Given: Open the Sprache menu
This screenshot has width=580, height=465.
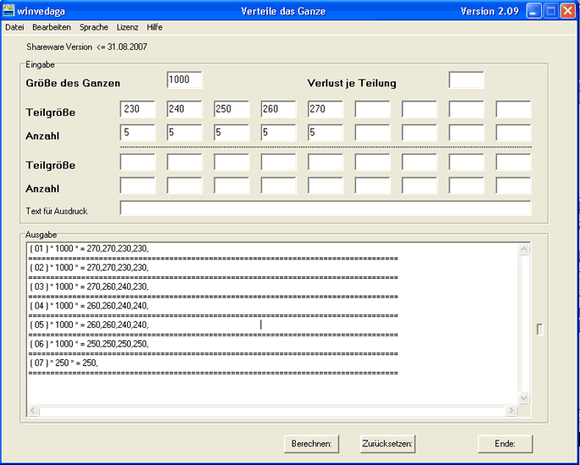Looking at the screenshot, I should (x=93, y=27).
